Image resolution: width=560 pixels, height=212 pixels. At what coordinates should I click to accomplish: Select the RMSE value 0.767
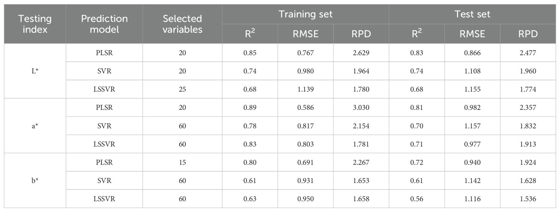[305, 53]
